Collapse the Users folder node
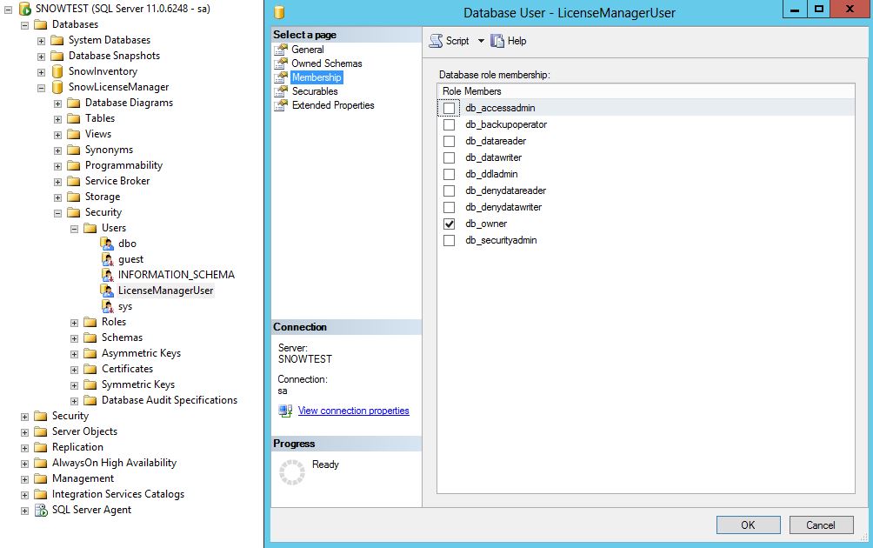This screenshot has height=548, width=873. [x=75, y=228]
